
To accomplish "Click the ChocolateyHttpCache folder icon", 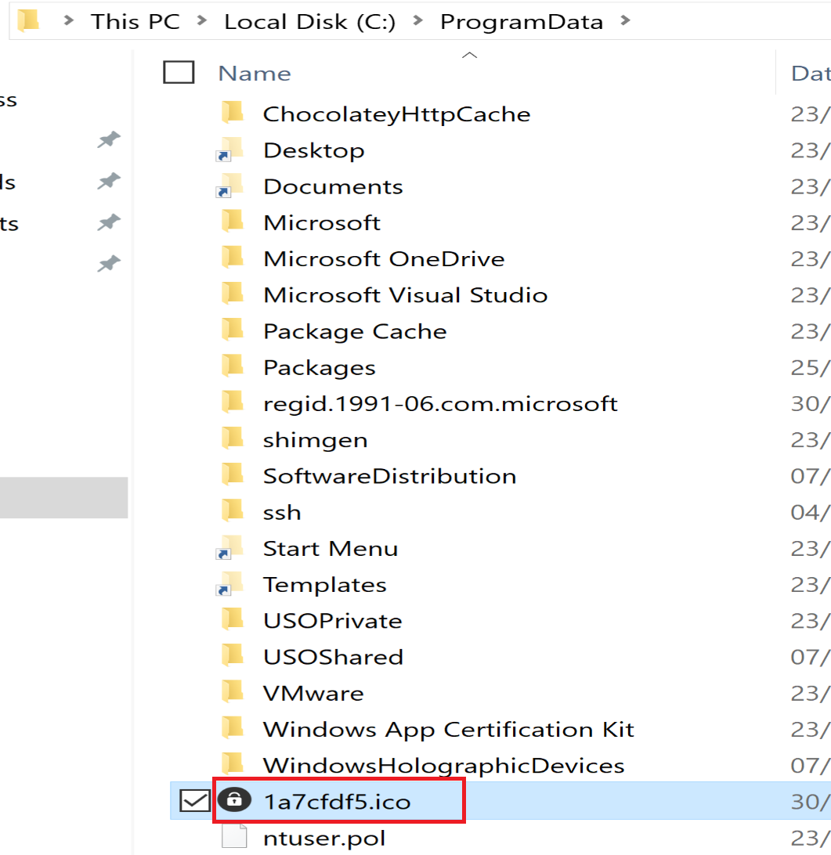I will (233, 114).
